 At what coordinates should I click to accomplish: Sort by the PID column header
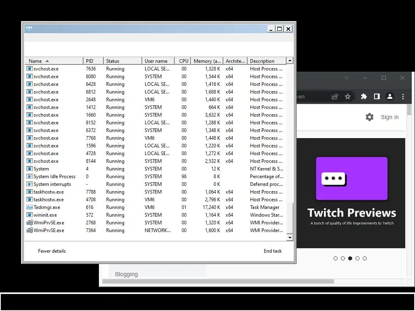click(x=93, y=61)
